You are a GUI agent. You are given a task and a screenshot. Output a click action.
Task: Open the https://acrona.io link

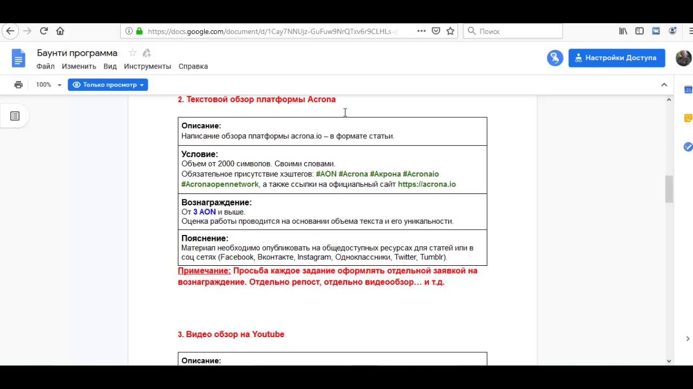pos(427,184)
